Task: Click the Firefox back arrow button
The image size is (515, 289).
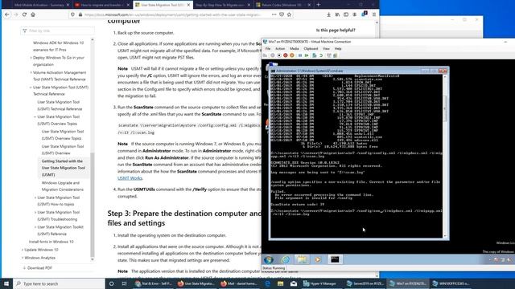Action: coord(7,14)
